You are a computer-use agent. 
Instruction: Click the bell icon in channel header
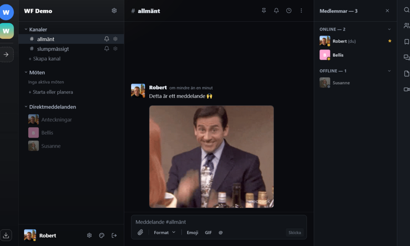(277, 10)
